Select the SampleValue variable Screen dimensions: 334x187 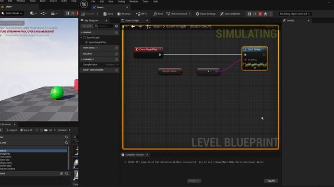(x=90, y=64)
